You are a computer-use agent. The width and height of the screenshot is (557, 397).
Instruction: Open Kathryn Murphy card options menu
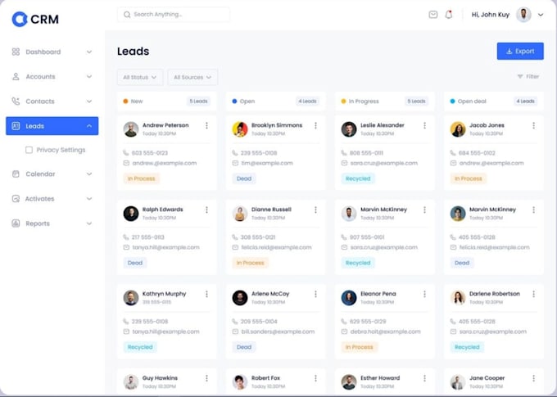pos(206,294)
